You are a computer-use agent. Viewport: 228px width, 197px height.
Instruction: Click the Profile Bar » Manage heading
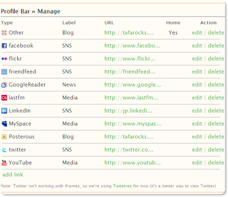click(30, 12)
